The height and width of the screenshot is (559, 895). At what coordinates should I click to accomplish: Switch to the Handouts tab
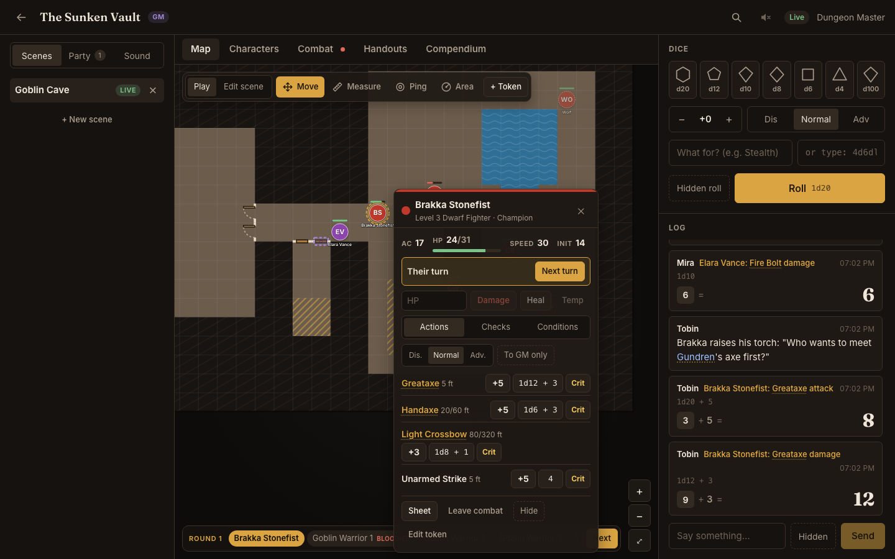(x=385, y=49)
